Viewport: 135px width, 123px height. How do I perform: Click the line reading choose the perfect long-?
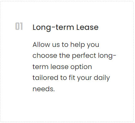click(74, 56)
